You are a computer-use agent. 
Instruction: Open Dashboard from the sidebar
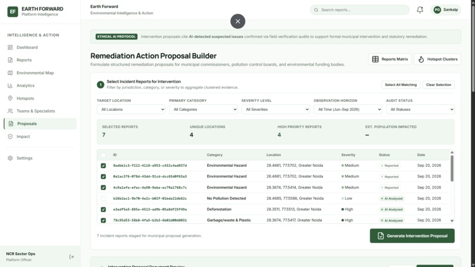click(x=40, y=47)
